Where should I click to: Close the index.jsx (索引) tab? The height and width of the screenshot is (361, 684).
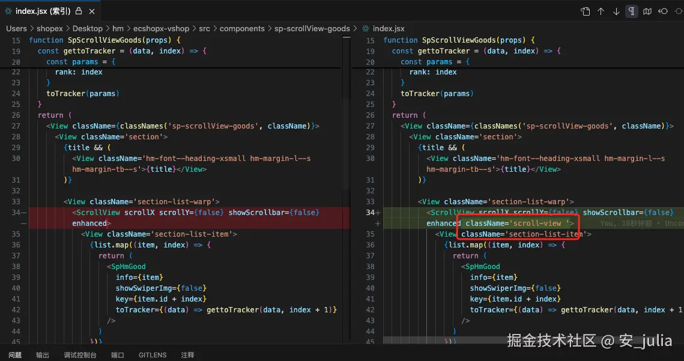tap(92, 11)
